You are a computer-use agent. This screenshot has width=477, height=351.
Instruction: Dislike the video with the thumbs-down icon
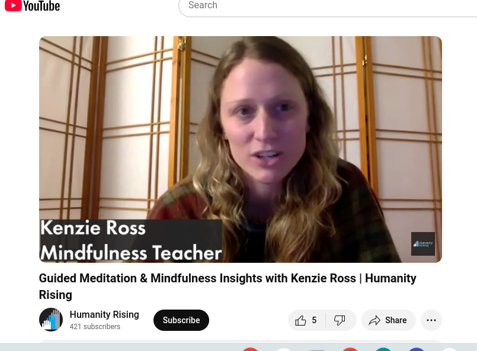[340, 320]
